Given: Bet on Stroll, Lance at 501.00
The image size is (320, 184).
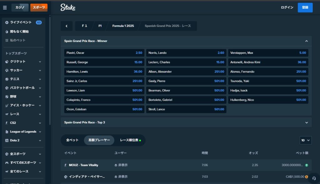Looking at the screenshot, I should point(186,109).
